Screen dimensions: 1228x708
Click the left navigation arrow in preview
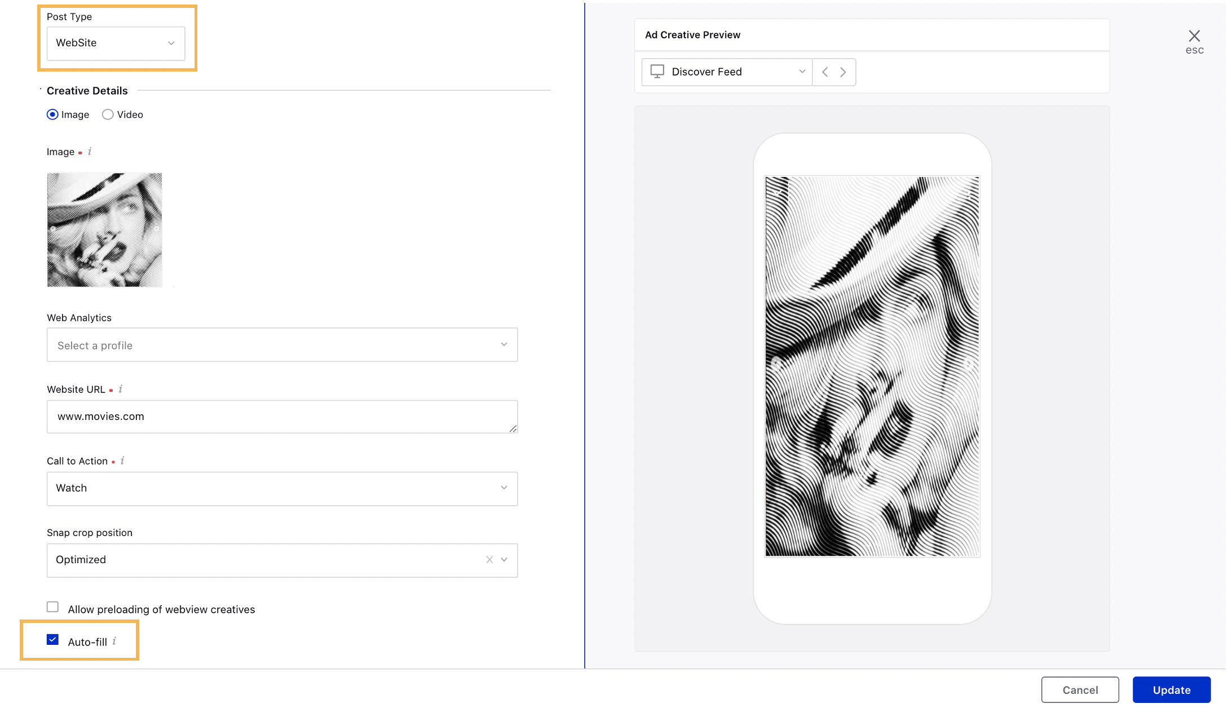pos(825,72)
